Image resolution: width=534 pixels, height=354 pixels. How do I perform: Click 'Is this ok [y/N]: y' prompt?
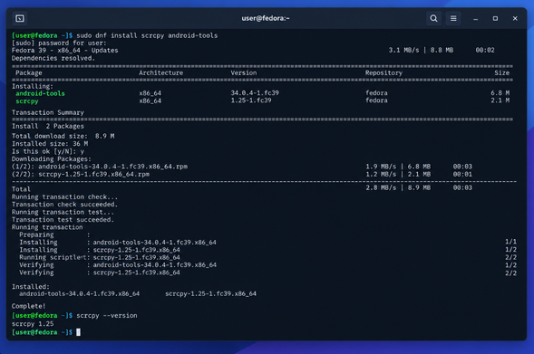click(48, 151)
